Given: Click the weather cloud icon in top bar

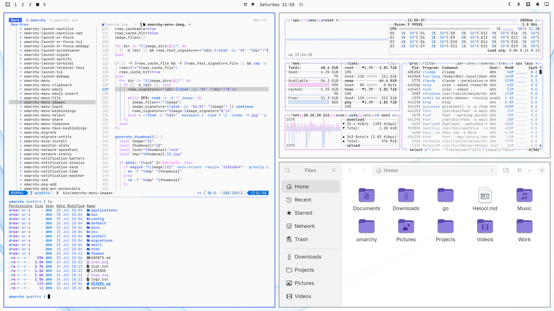Looking at the screenshot, I should click(x=301, y=4).
